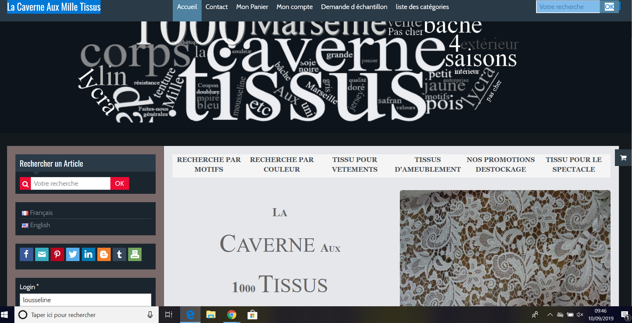Share the page on Facebook

[27, 254]
